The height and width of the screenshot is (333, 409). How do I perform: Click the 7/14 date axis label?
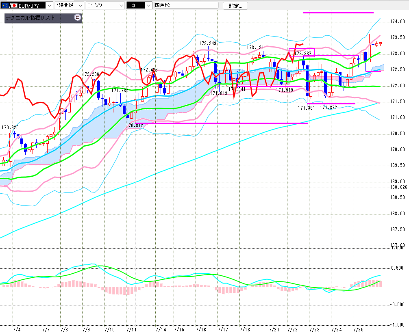[161, 330]
